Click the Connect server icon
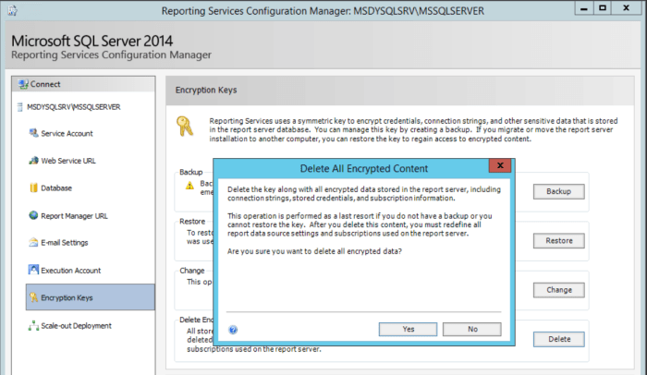This screenshot has width=647, height=375. point(23,84)
